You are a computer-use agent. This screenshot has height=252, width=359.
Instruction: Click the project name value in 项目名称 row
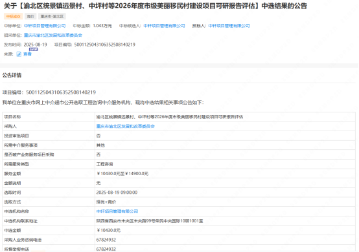click(x=170, y=117)
